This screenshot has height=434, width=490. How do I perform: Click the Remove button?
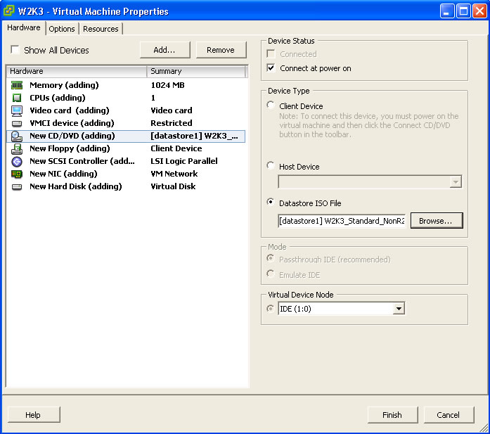[x=221, y=50]
